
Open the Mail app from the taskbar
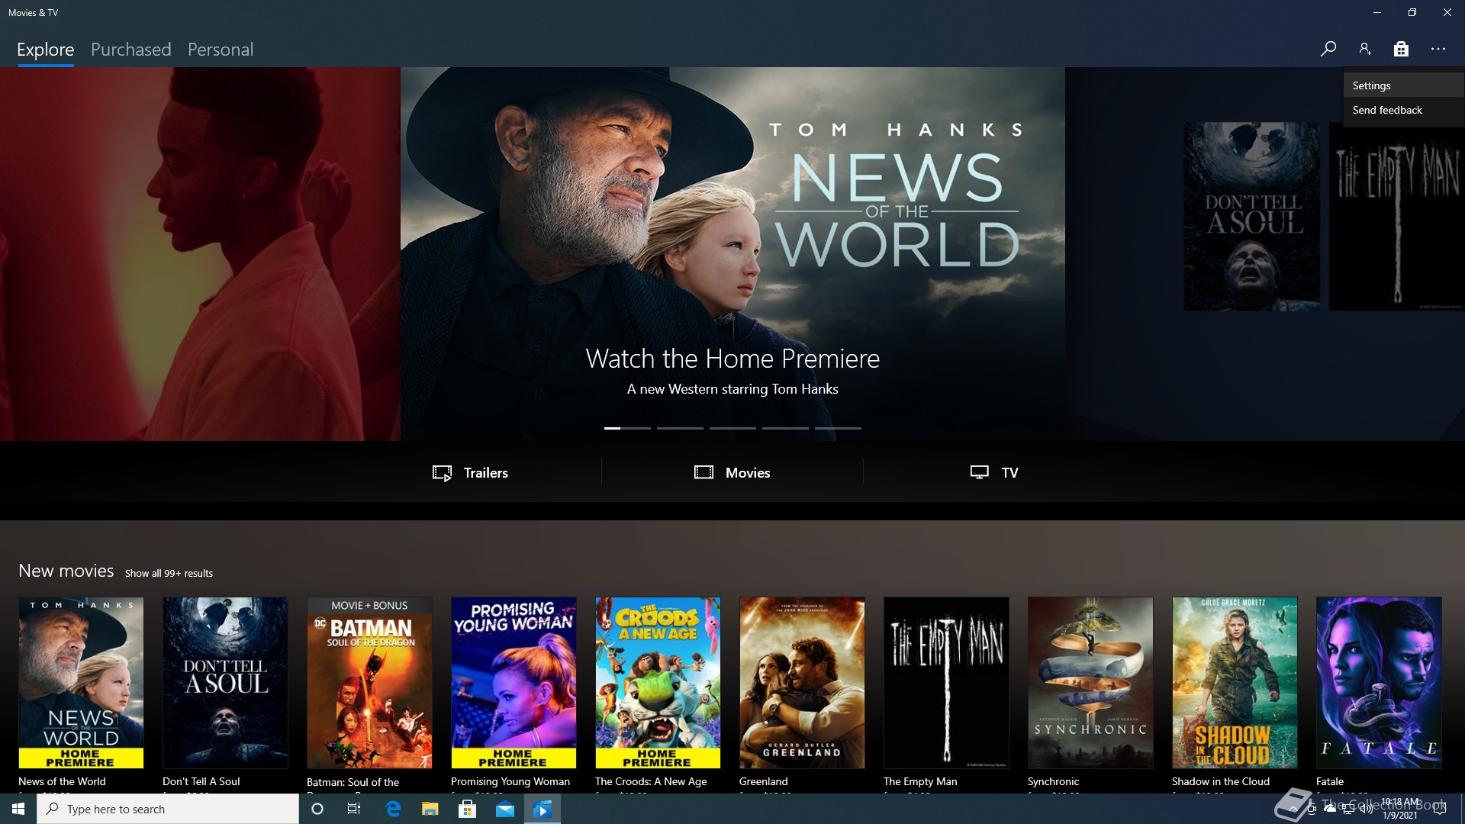click(x=505, y=809)
